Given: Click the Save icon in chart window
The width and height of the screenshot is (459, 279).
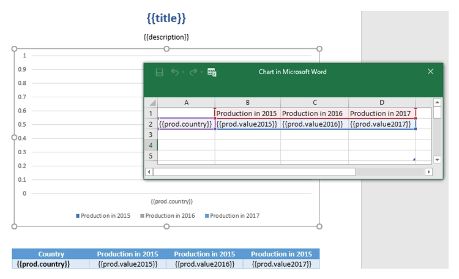Looking at the screenshot, I should 159,72.
